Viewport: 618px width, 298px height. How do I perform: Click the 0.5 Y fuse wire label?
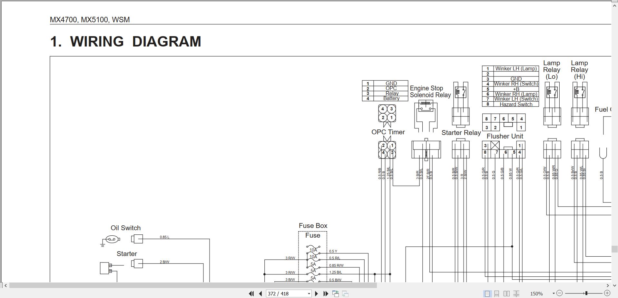coord(333,251)
